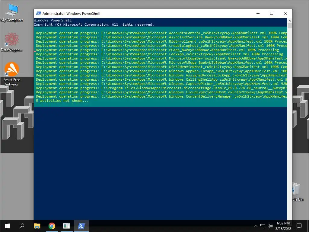The width and height of the screenshot is (309, 232).
Task: Select the Recycle Bin desktop icon
Action: pos(298,192)
